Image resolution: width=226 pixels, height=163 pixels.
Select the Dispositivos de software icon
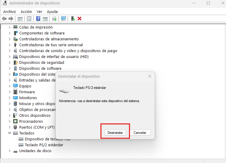15,68
